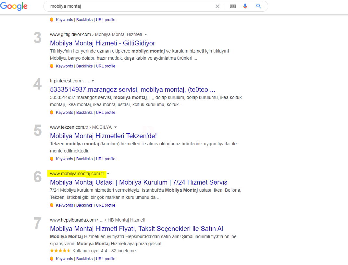Screen dimensions: 348x265
Task: Expand dropdown arrow beside tekzen.com.tr MOBİLYA
Action: click(116, 127)
